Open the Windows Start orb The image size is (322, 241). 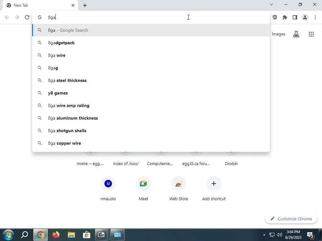click(8, 235)
